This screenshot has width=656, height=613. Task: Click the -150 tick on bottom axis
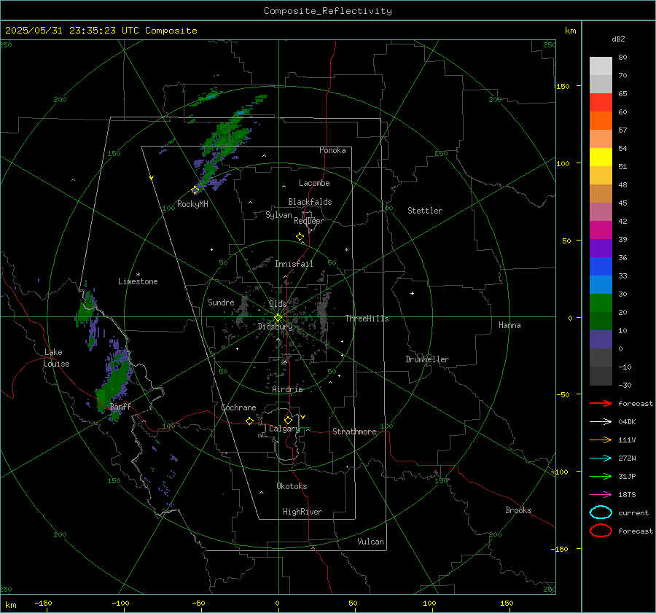click(x=43, y=603)
